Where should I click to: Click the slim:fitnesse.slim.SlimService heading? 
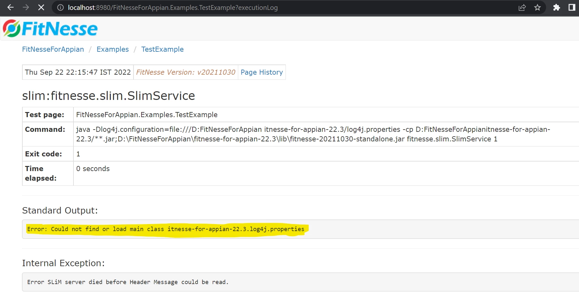tap(109, 96)
